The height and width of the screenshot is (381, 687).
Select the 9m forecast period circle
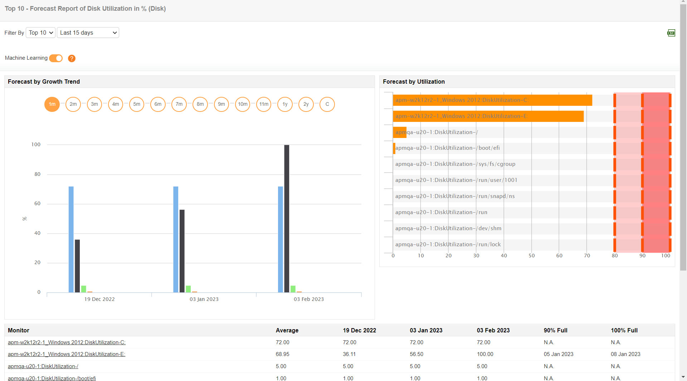tap(221, 104)
